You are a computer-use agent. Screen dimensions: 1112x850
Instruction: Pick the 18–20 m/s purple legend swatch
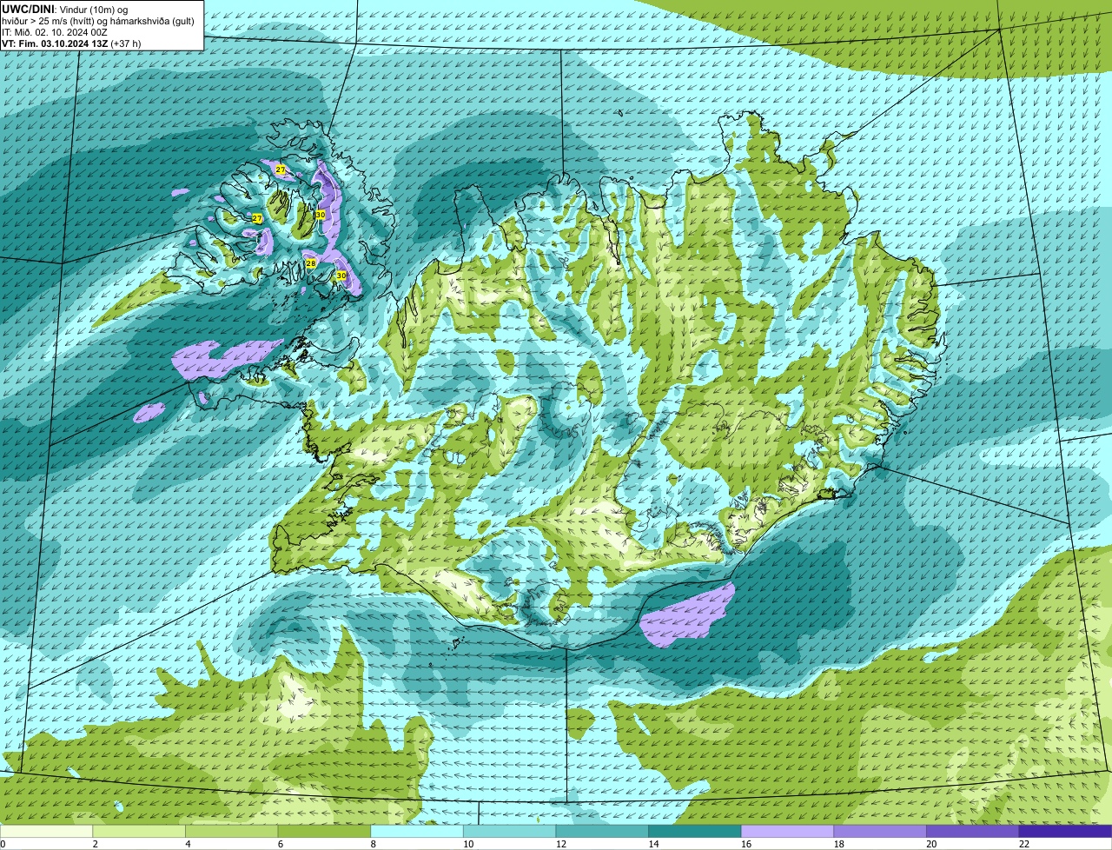point(880,832)
